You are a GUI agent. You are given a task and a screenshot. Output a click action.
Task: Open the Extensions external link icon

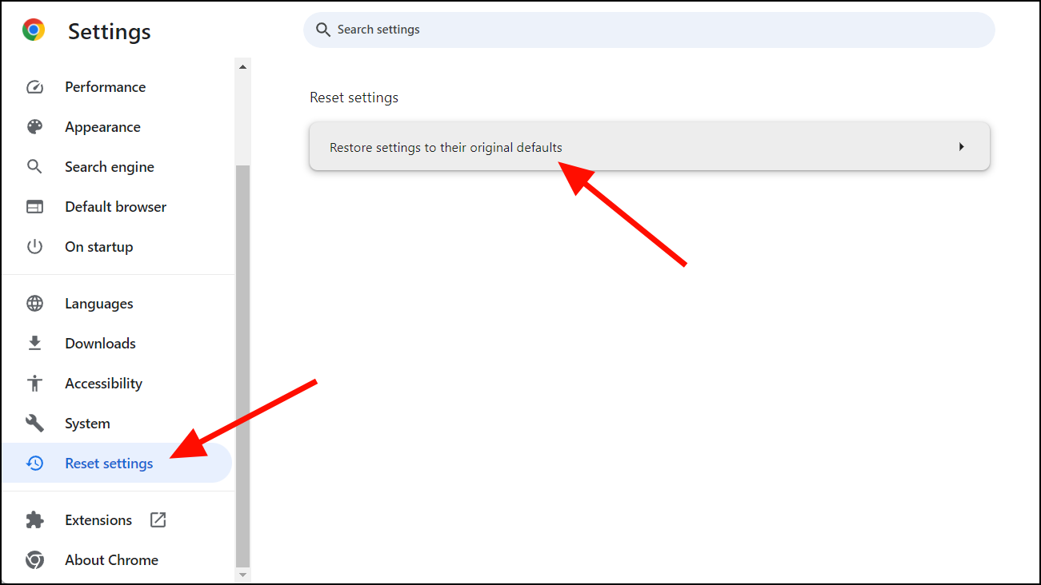pos(158,519)
